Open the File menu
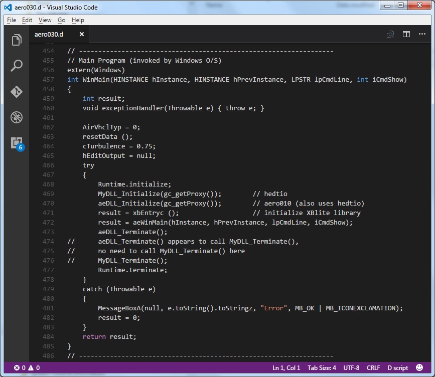435x377 pixels. click(12, 20)
